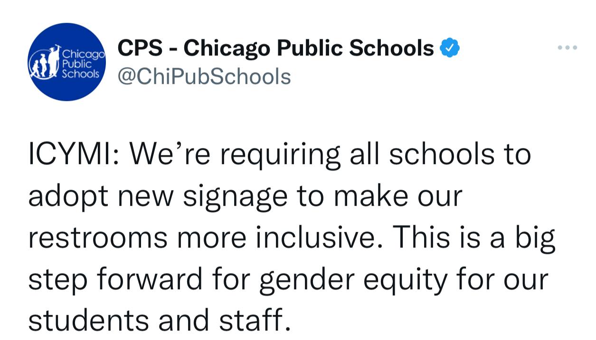The image size is (596, 340).
Task: Click the word "schools" in the tweet's first line
Action: point(442,154)
